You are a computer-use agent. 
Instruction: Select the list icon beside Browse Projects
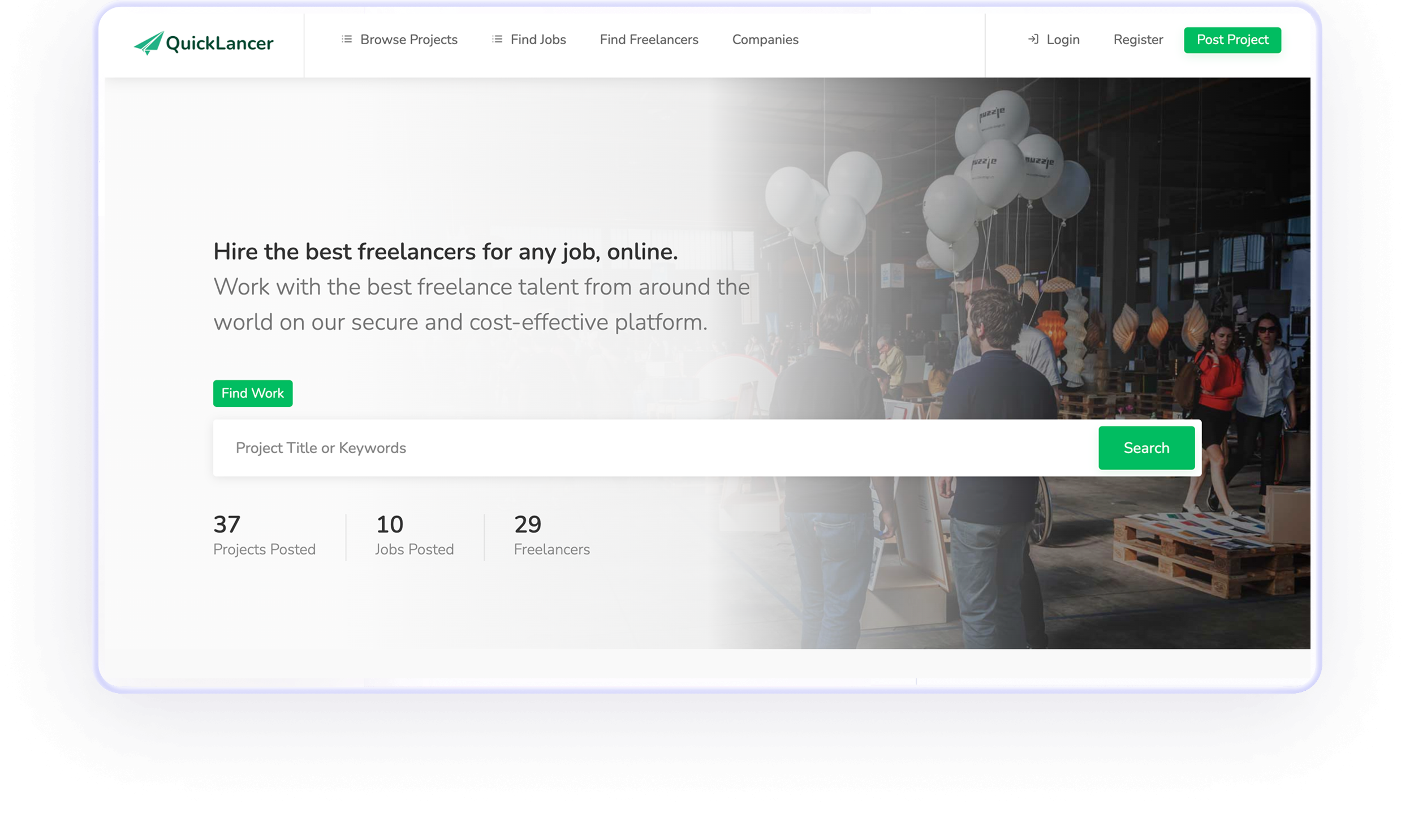346,40
